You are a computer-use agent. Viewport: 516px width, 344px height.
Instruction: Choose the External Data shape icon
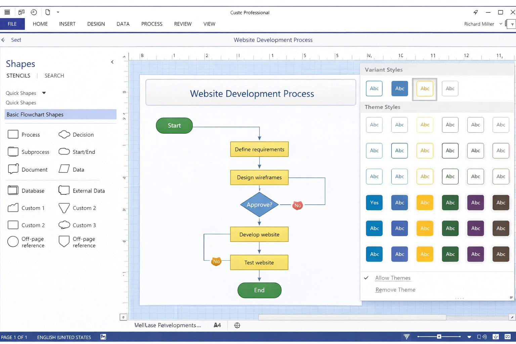(64, 190)
